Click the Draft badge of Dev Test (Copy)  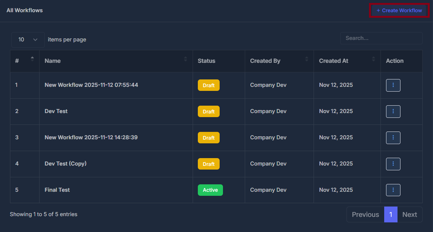click(209, 164)
